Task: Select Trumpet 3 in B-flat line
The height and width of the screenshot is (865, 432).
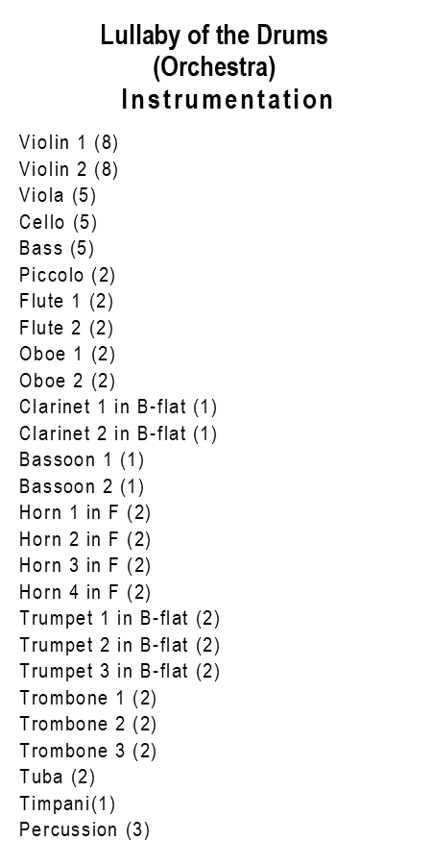Action: click(120, 672)
